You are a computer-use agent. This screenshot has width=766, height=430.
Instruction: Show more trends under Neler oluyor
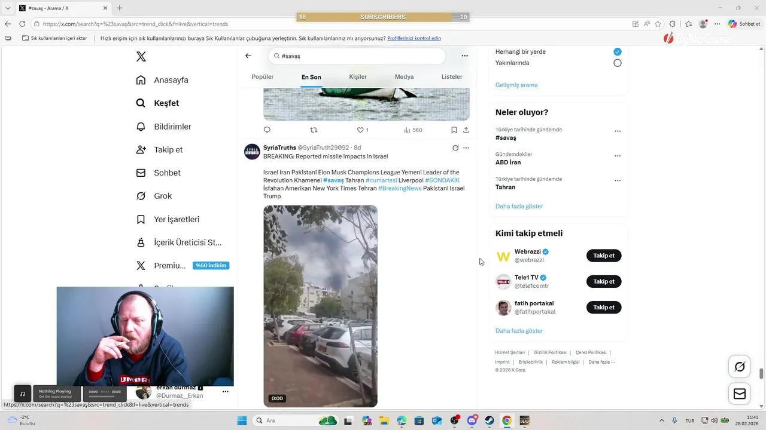pyautogui.click(x=519, y=206)
